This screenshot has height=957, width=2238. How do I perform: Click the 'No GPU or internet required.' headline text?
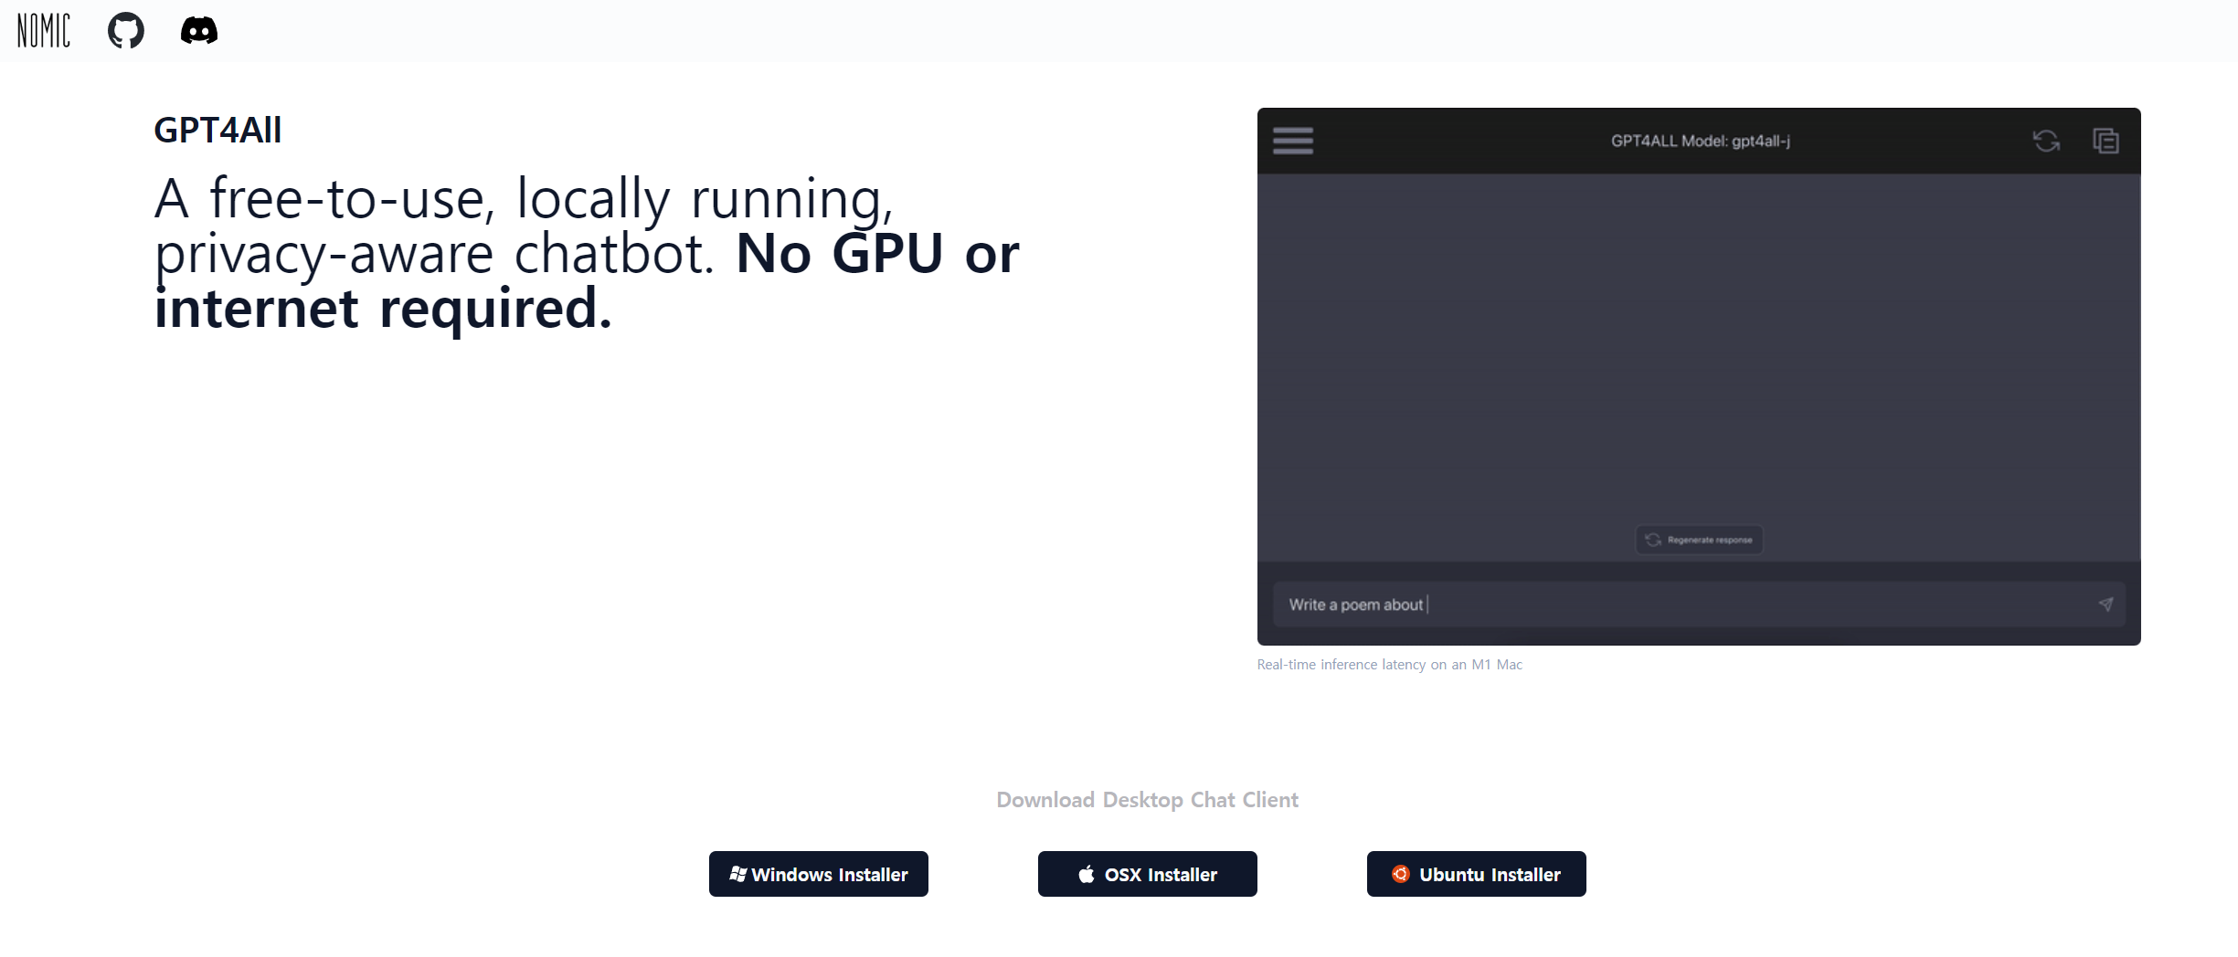587,280
